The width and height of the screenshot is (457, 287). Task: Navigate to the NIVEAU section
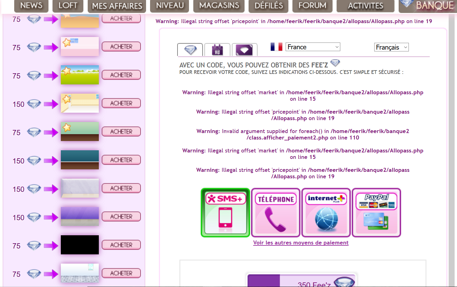(x=170, y=6)
